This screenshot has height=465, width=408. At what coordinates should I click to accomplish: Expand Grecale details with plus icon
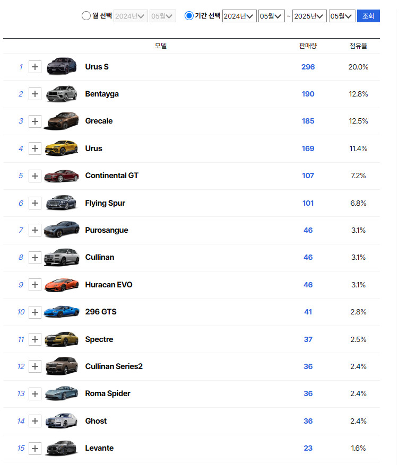35,121
